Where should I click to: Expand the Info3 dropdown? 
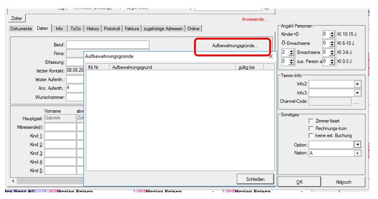[x=357, y=93]
